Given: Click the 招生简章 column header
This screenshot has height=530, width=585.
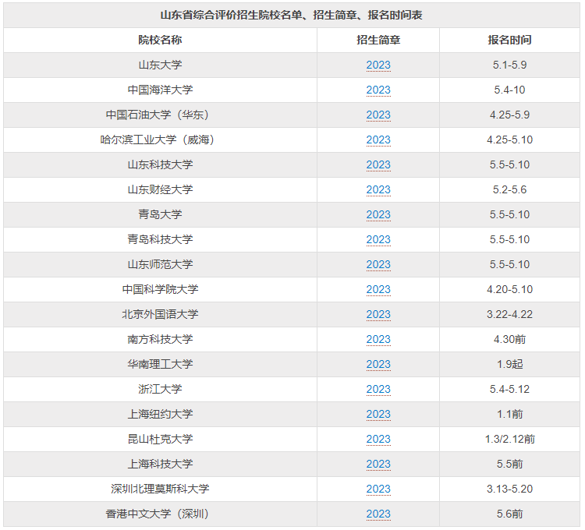Looking at the screenshot, I should [x=378, y=40].
